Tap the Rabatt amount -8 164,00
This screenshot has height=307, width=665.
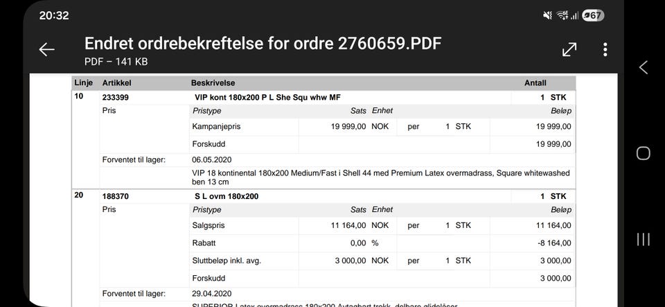pos(554,243)
